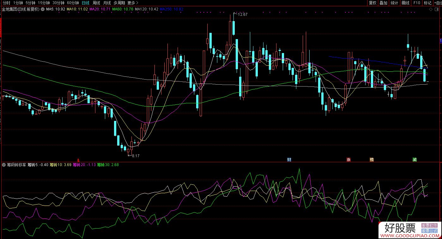Open F10 company information
The width and height of the screenshot is (442, 239).
click(x=416, y=3)
